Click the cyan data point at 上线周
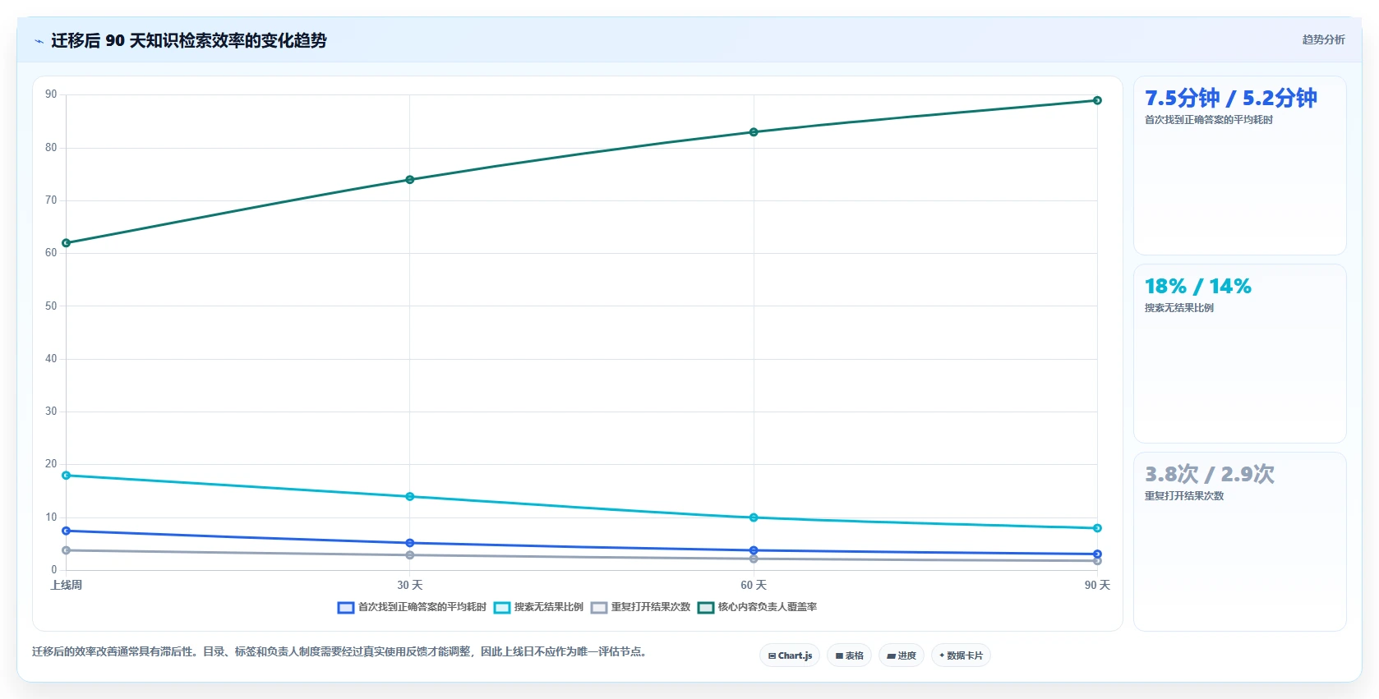Image resolution: width=1379 pixels, height=699 pixels. pyautogui.click(x=67, y=476)
